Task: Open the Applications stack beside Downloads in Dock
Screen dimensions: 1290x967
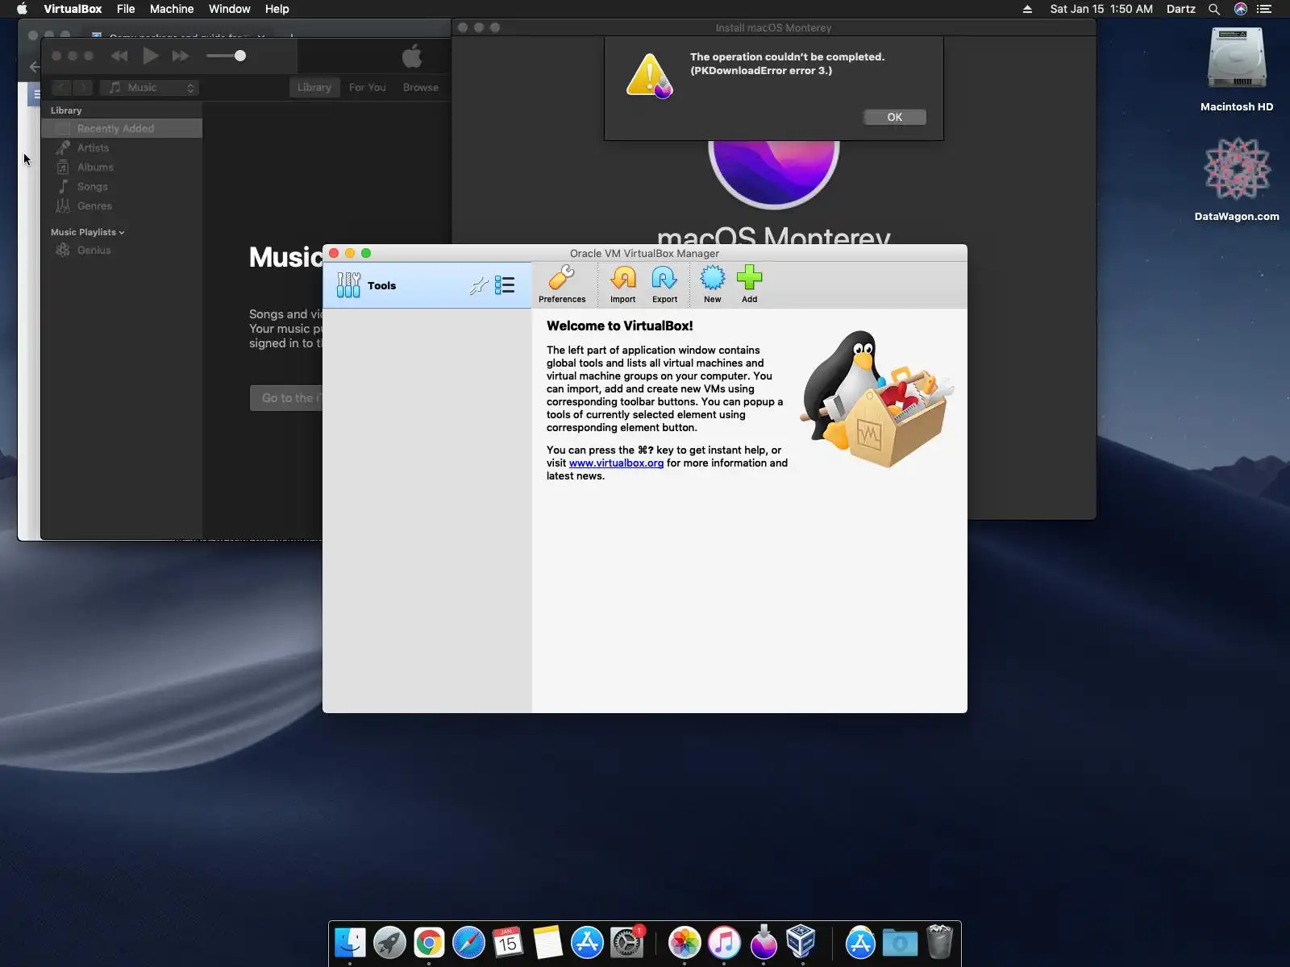Action: pos(860,942)
